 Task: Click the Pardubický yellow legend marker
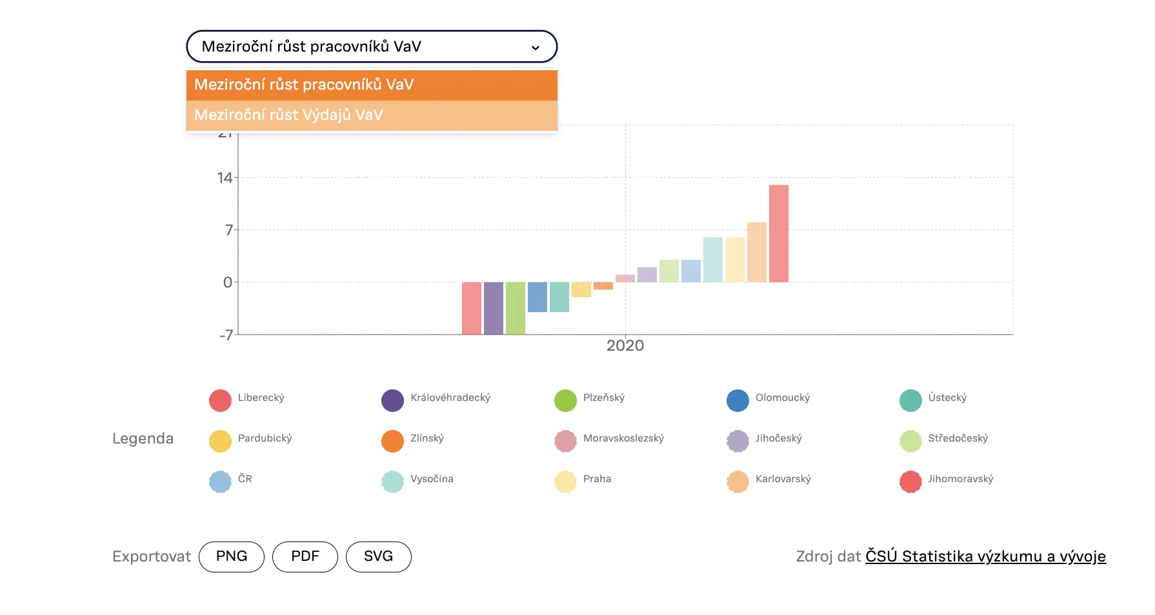click(220, 441)
